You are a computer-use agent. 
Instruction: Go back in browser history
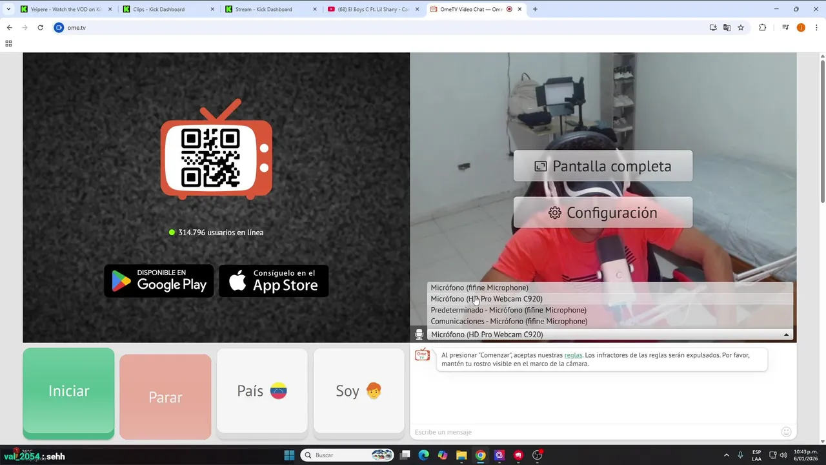[x=9, y=28]
